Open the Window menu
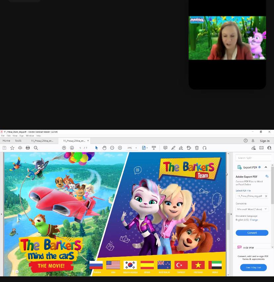Viewport: 274px width, 282px height. point(30,136)
